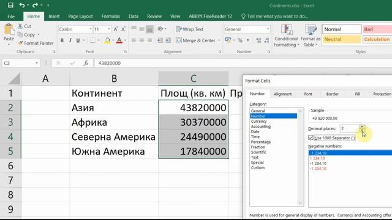Decrease font size with small A

(123, 29)
